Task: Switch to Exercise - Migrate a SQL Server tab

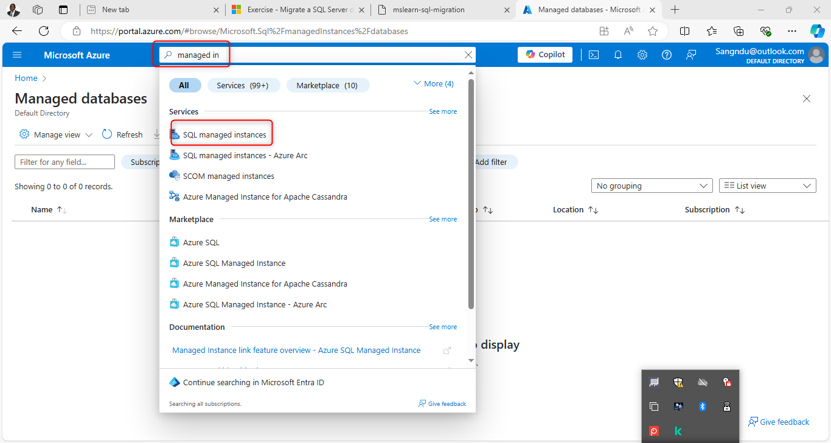Action: coord(297,10)
